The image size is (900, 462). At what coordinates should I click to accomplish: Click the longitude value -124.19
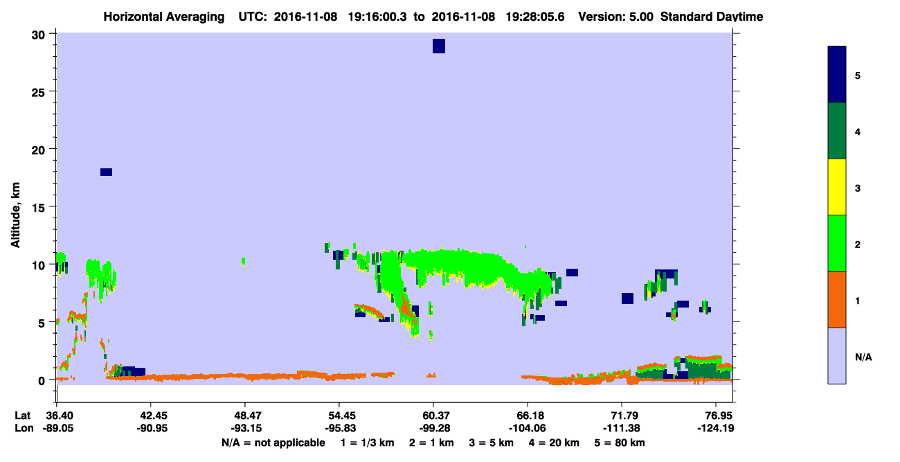[x=716, y=428]
